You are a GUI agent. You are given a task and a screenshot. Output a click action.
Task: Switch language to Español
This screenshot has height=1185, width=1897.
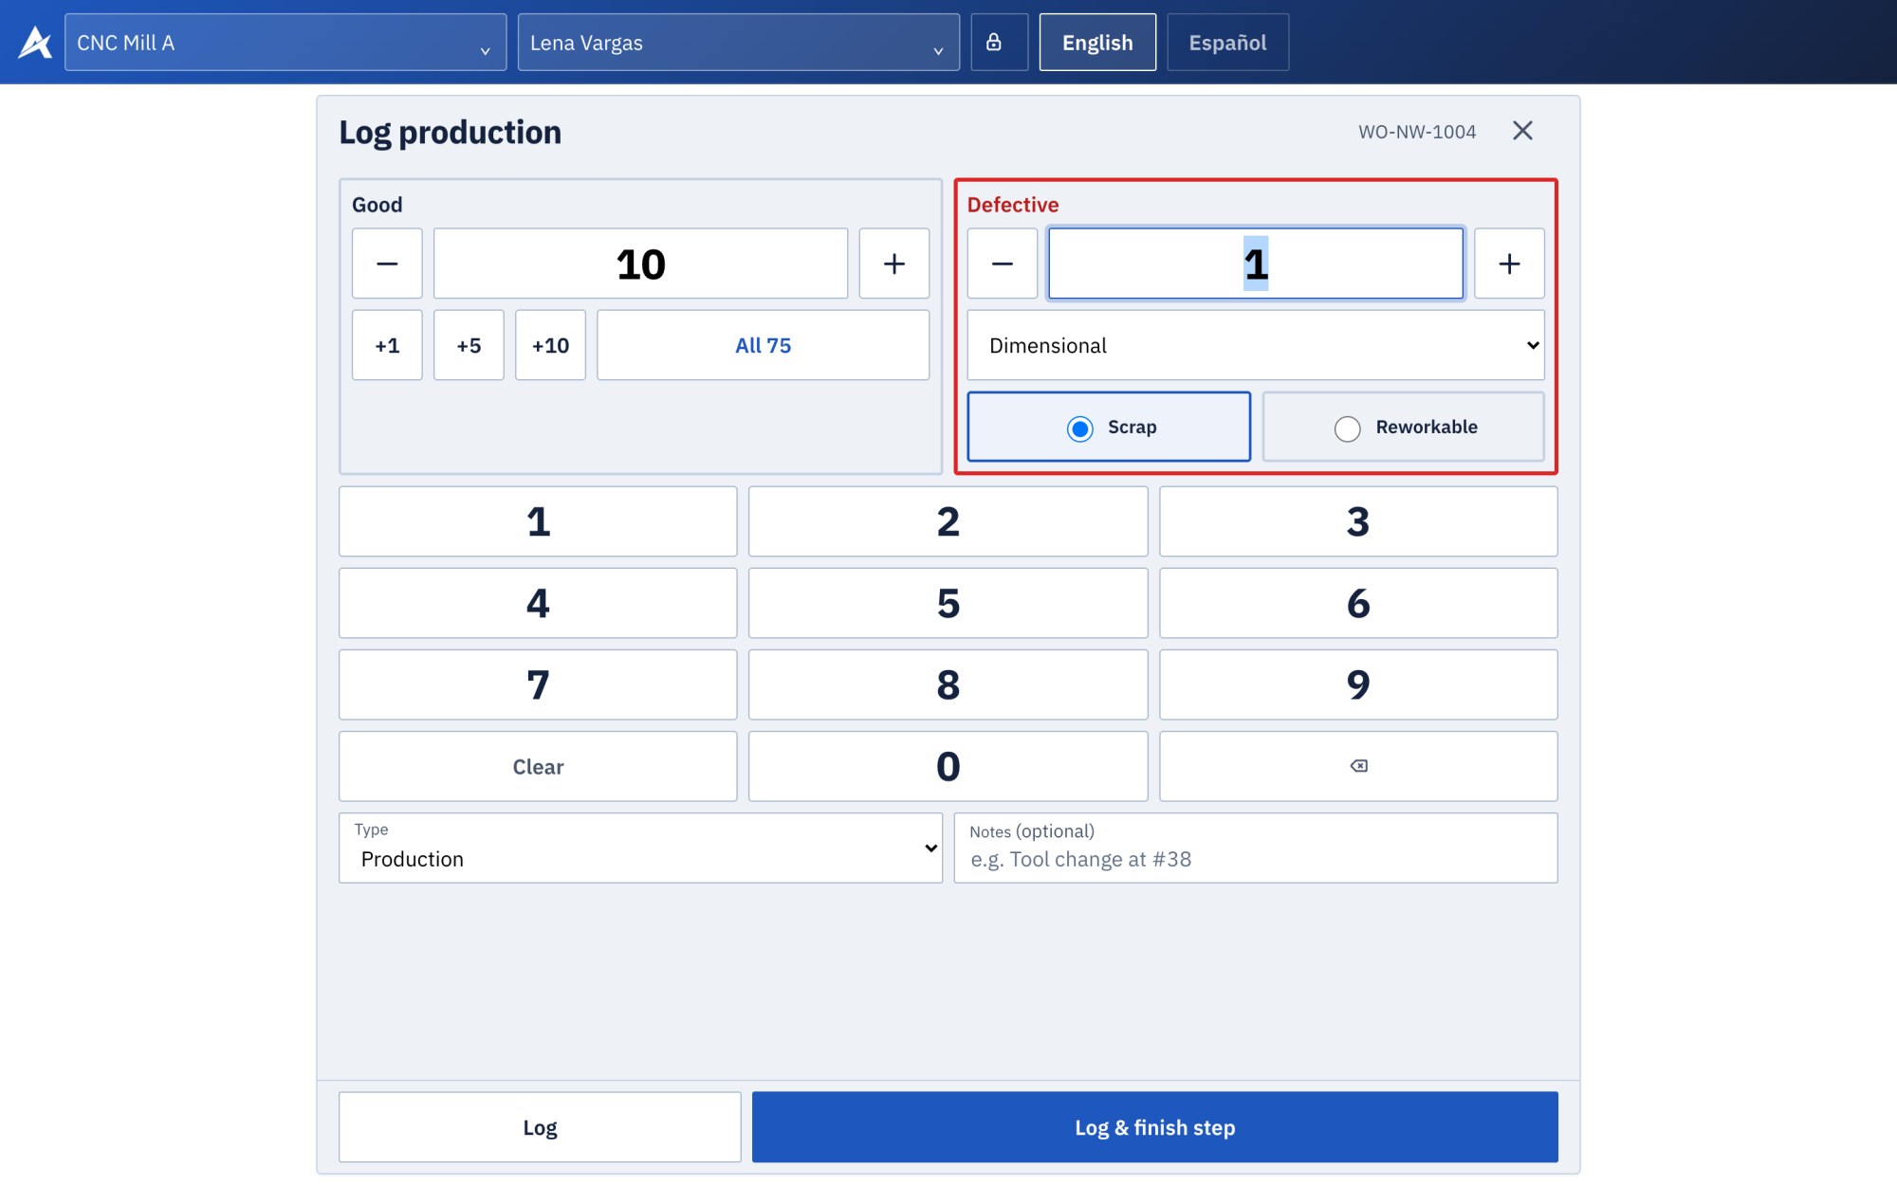pos(1227,43)
